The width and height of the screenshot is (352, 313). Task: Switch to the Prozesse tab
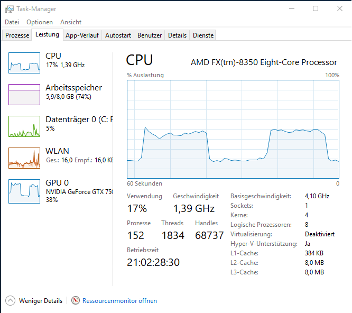tap(17, 35)
